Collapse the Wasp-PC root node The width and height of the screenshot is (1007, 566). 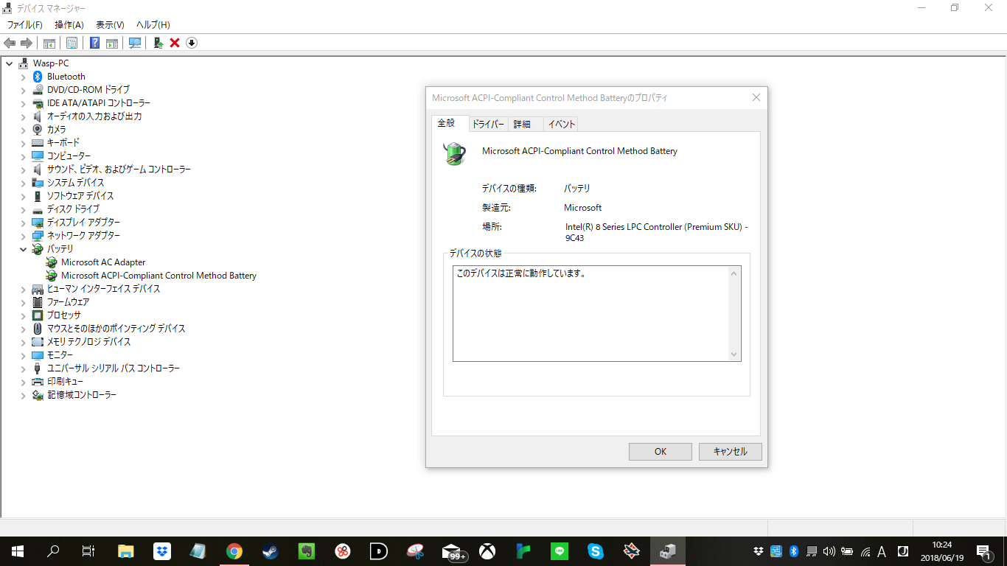point(9,63)
